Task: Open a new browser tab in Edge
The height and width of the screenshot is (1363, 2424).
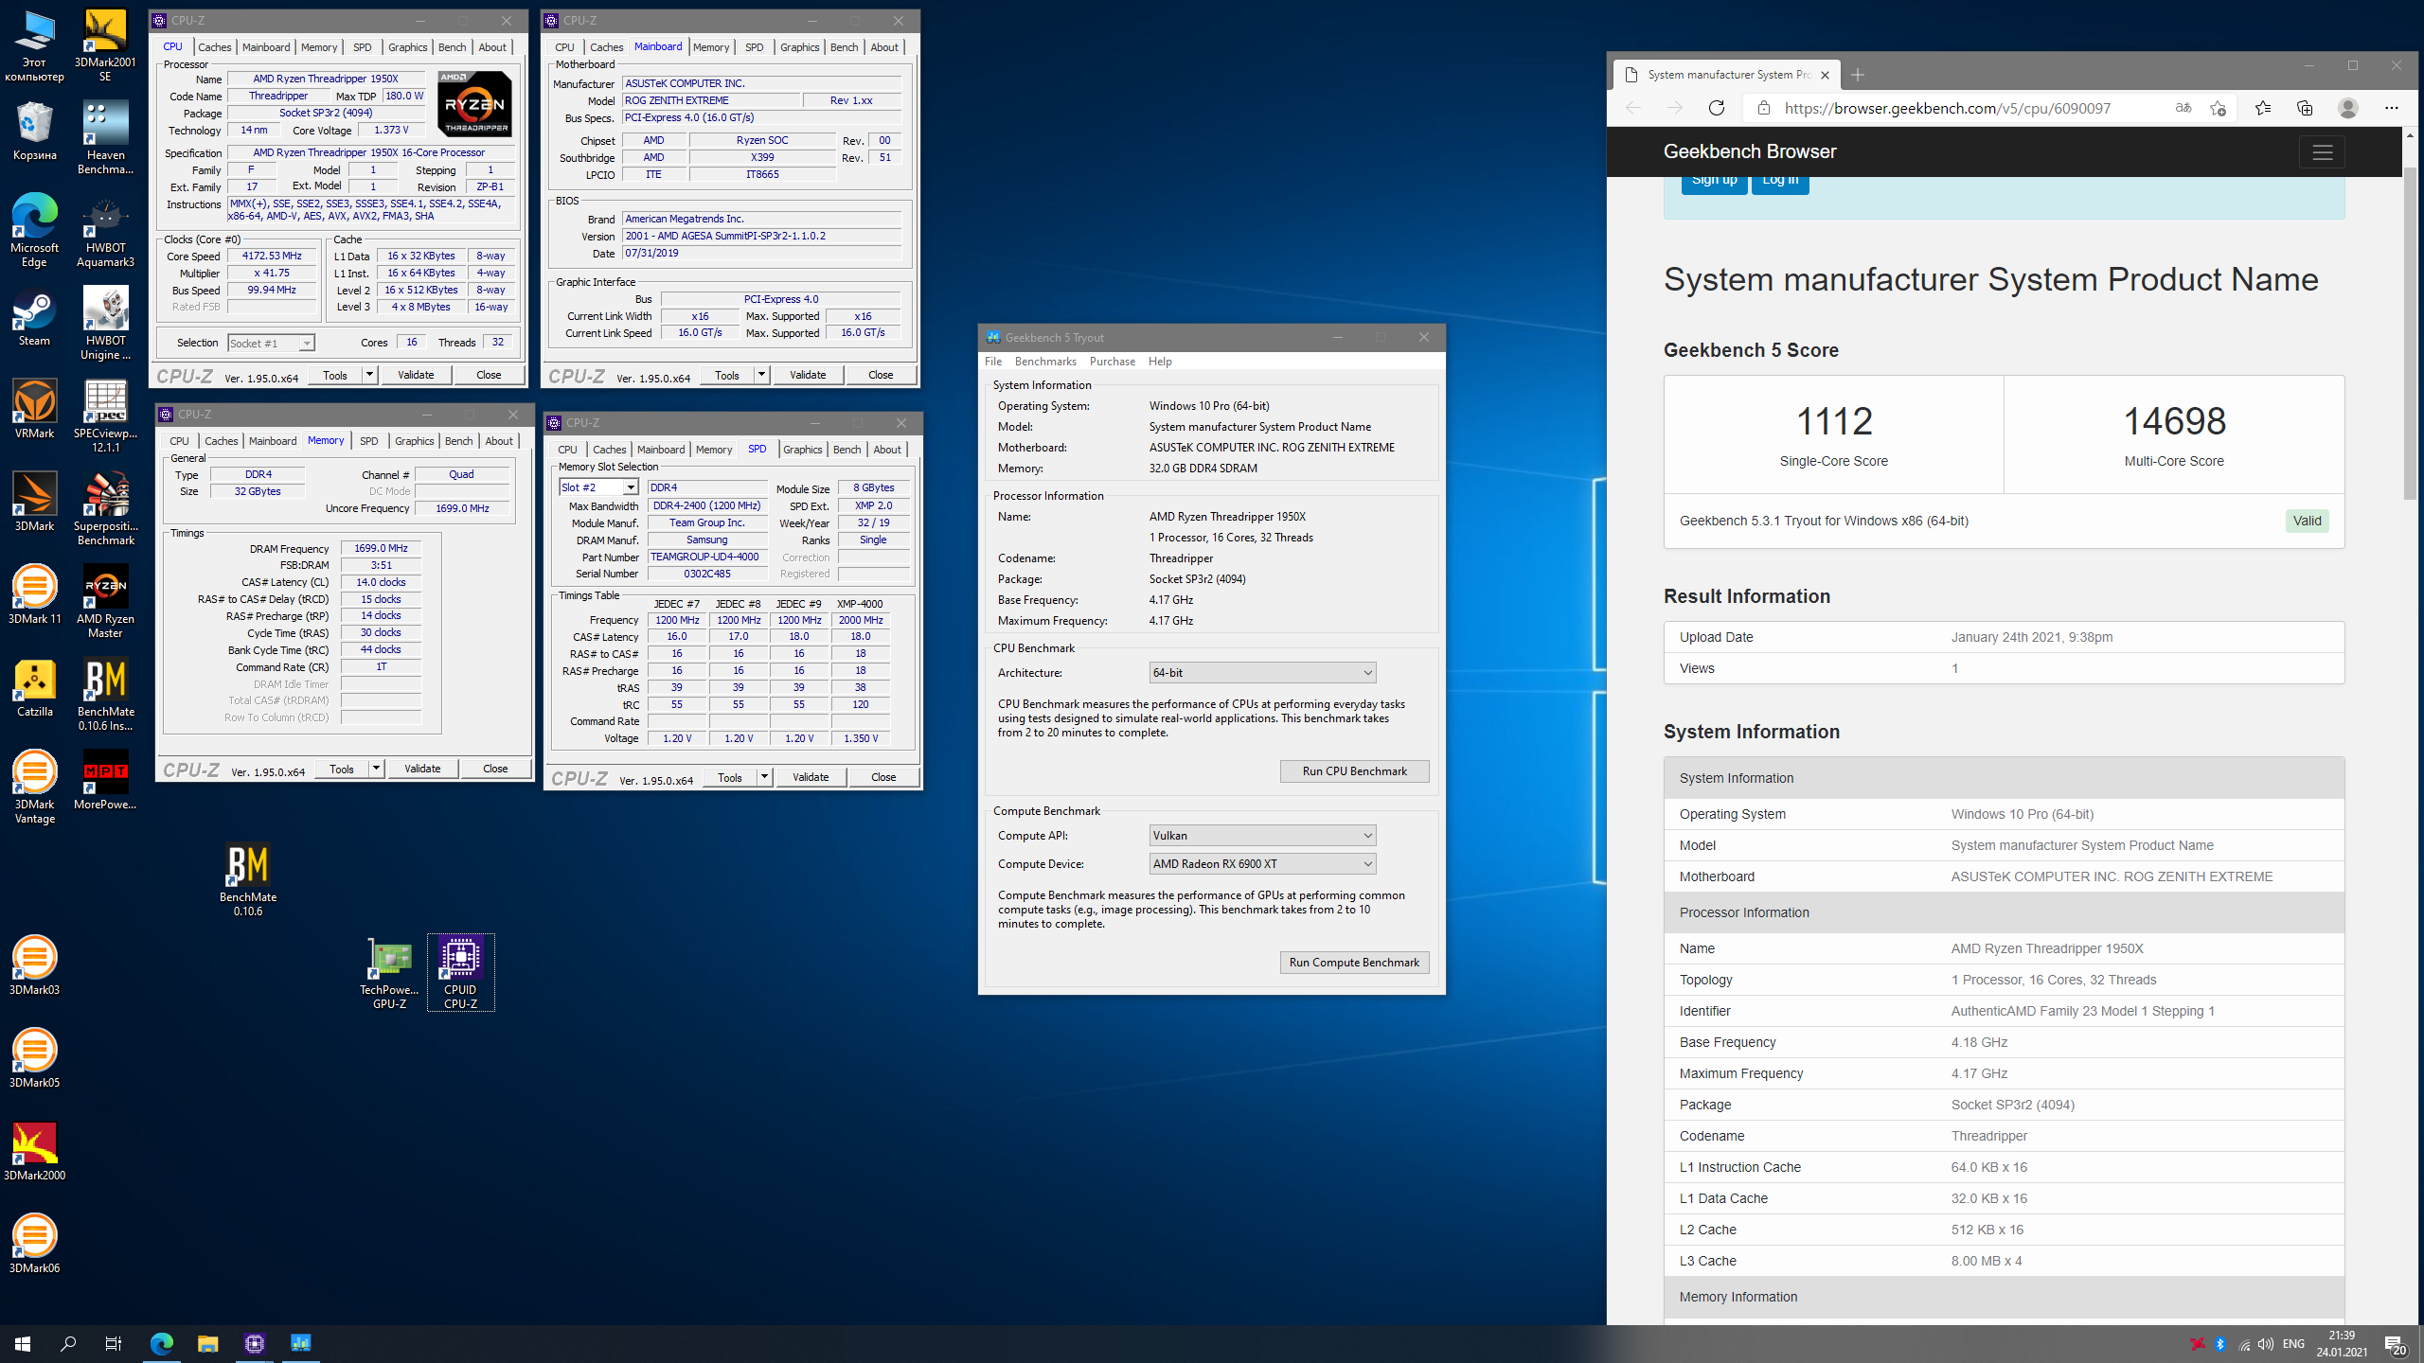Action: click(1858, 75)
